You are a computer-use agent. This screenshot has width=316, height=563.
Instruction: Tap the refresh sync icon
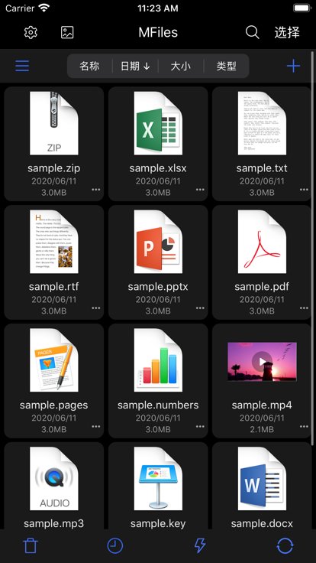pos(285,545)
